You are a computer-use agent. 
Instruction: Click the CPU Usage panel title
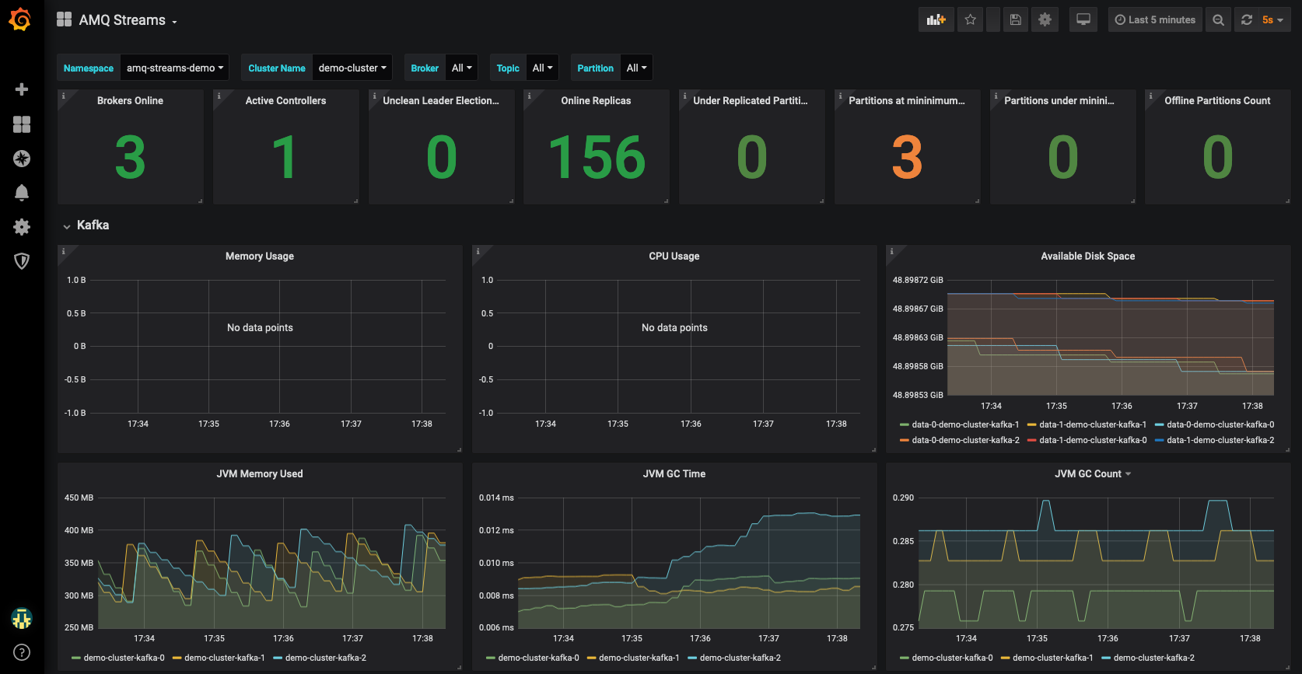point(674,257)
